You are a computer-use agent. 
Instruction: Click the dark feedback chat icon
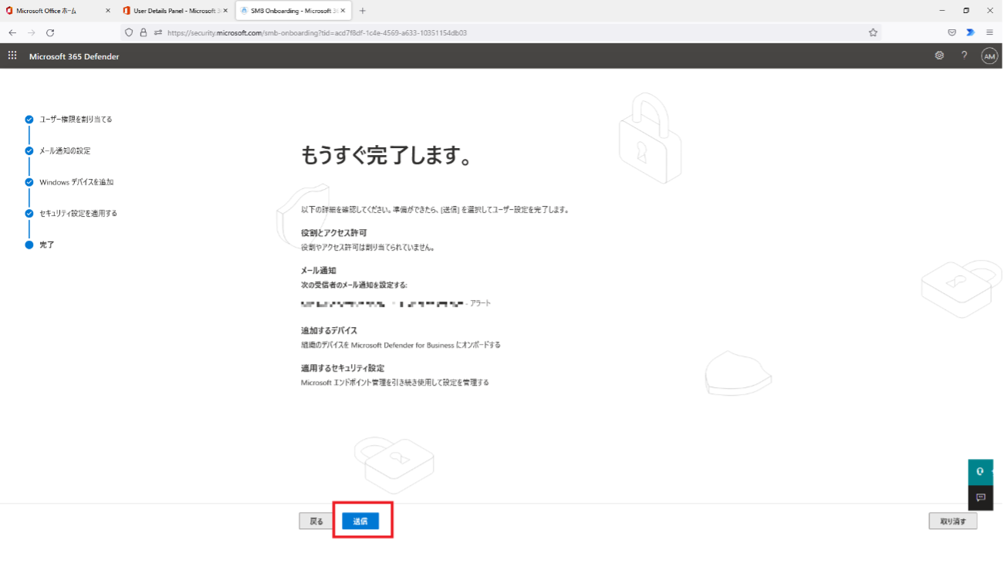(981, 497)
